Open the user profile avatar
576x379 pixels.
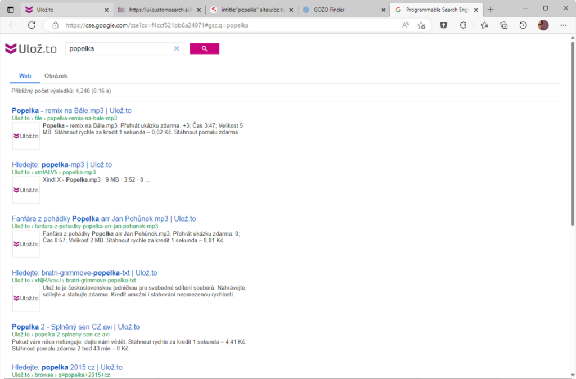pyautogui.click(x=543, y=25)
